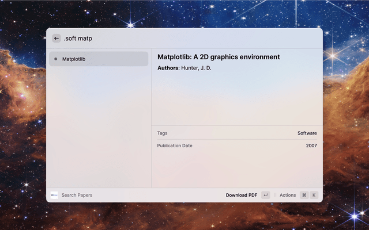Screen dimensions: 369x230
Task: Click the Publication Date label
Action: (x=175, y=145)
